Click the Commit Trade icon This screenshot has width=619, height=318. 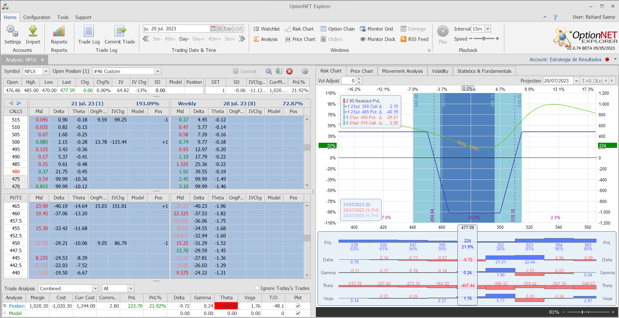pos(120,32)
